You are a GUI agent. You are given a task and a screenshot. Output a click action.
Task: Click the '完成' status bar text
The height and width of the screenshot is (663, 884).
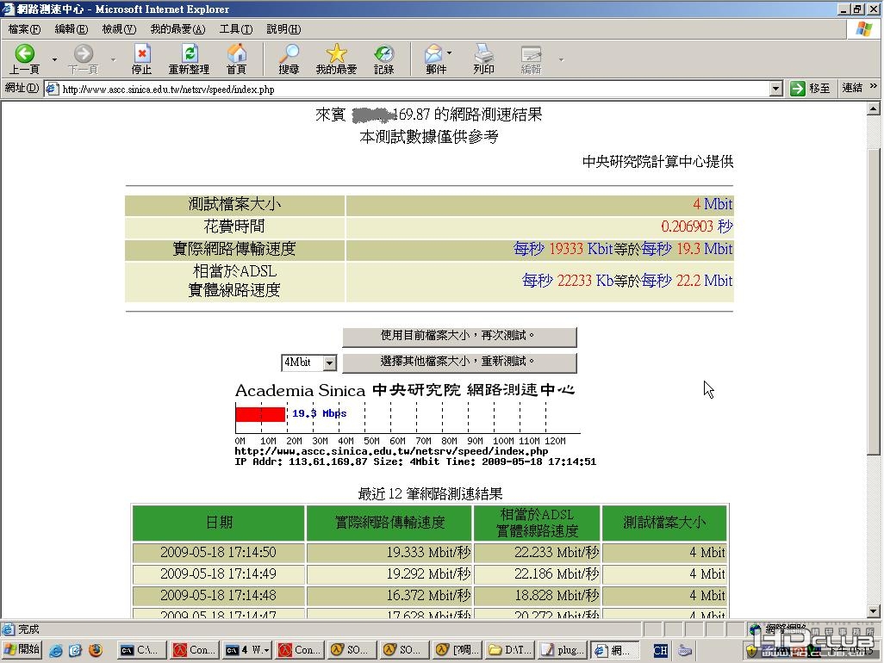pos(28,629)
